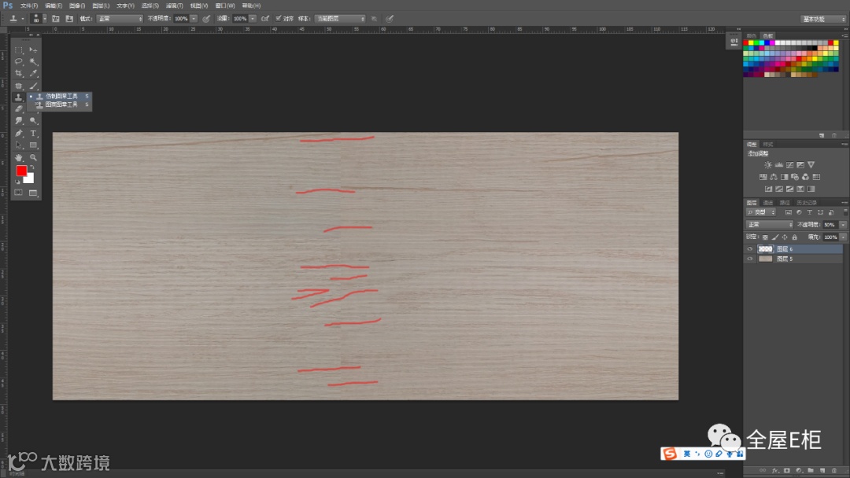Switch to the 通道 (Channels) tab
850x478 pixels.
[x=767, y=203]
